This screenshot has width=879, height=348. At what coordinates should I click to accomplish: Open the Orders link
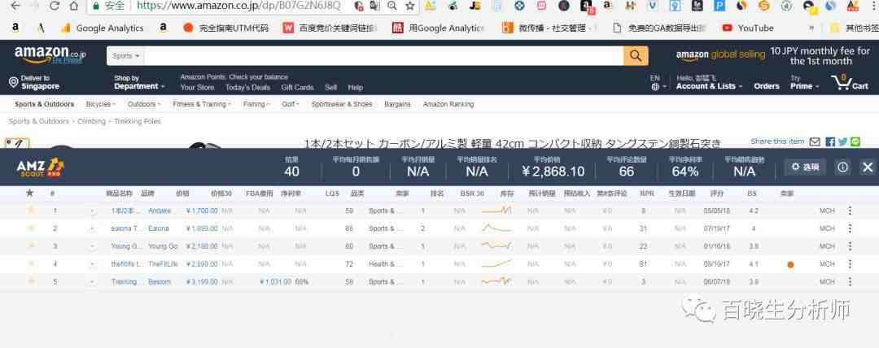tap(767, 86)
